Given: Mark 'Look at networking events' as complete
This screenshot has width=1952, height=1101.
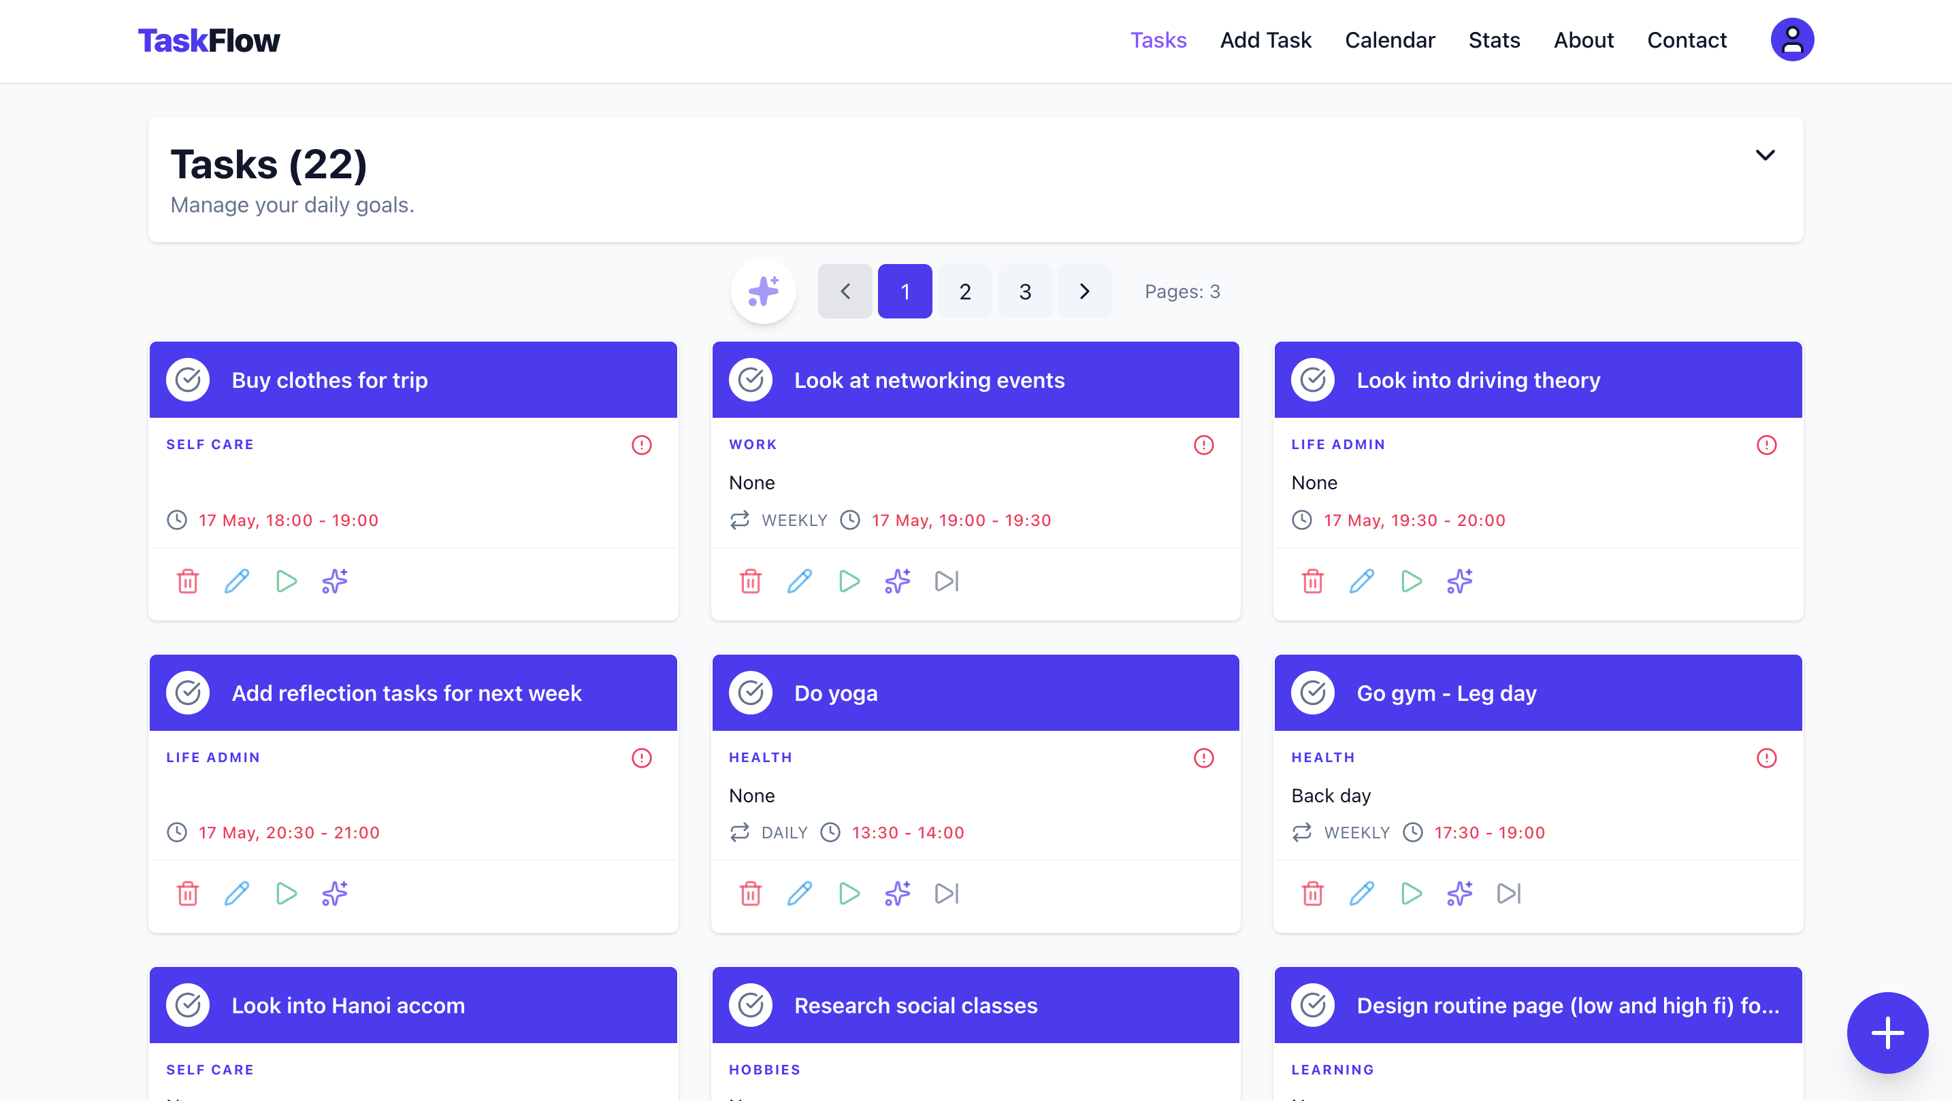Looking at the screenshot, I should pyautogui.click(x=750, y=380).
